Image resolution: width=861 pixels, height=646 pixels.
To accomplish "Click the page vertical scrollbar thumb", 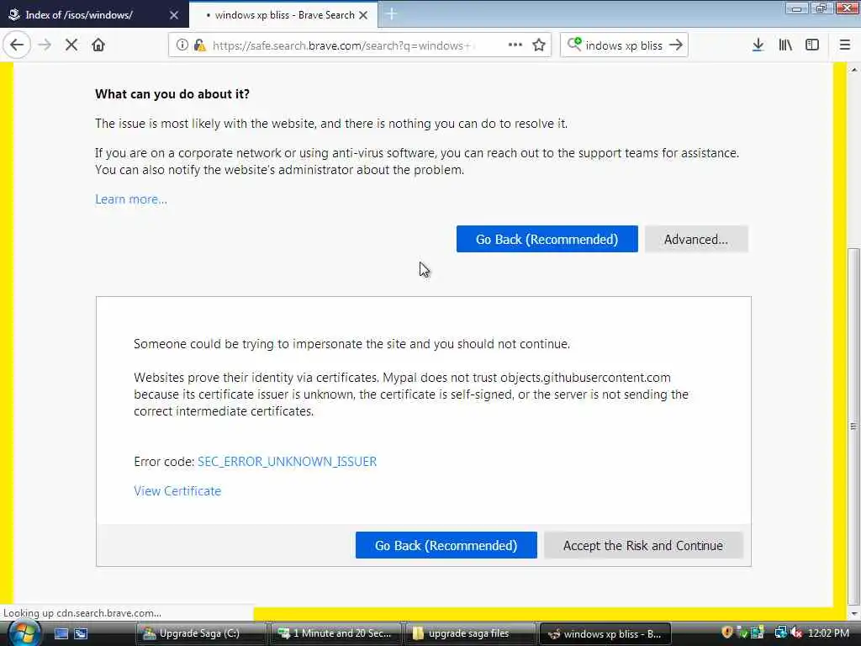I will pos(853,426).
